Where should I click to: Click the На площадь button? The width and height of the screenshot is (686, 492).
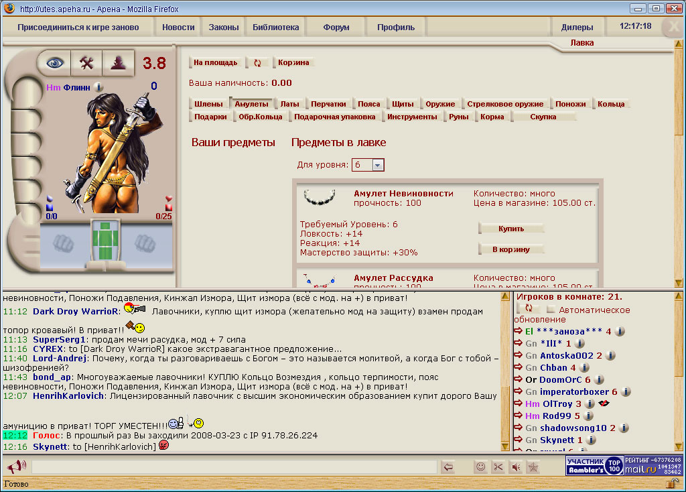coord(215,62)
